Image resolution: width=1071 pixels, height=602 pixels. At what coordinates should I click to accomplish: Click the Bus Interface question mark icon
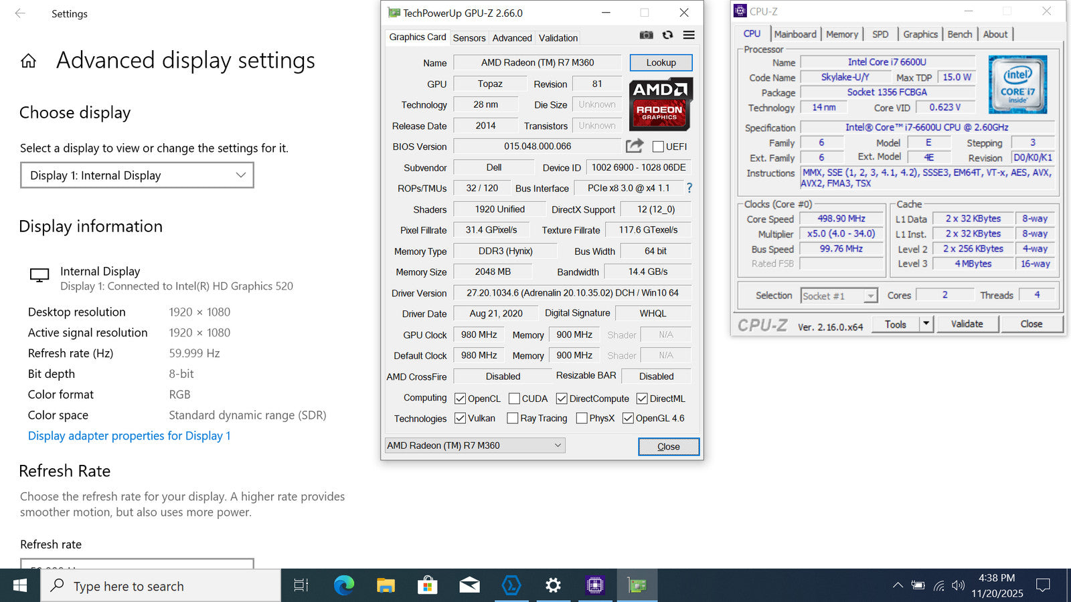[689, 188]
